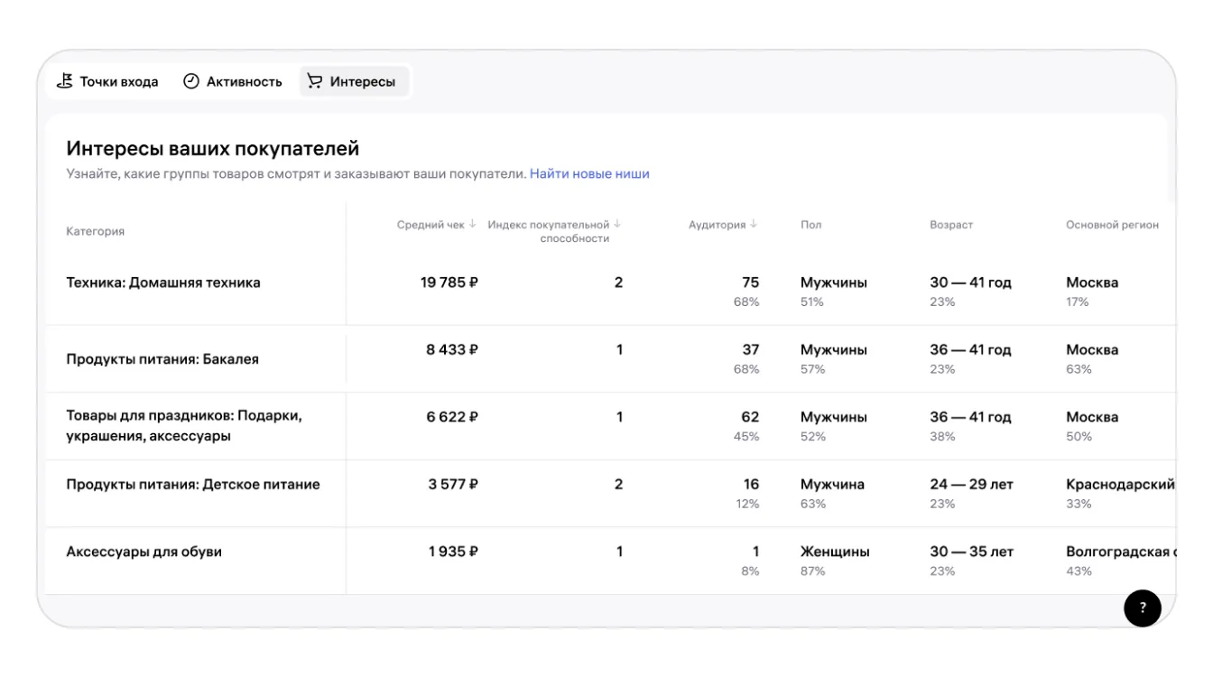Click the sort arrow next to Аудитория
This screenshot has width=1213, height=677.
tap(754, 225)
